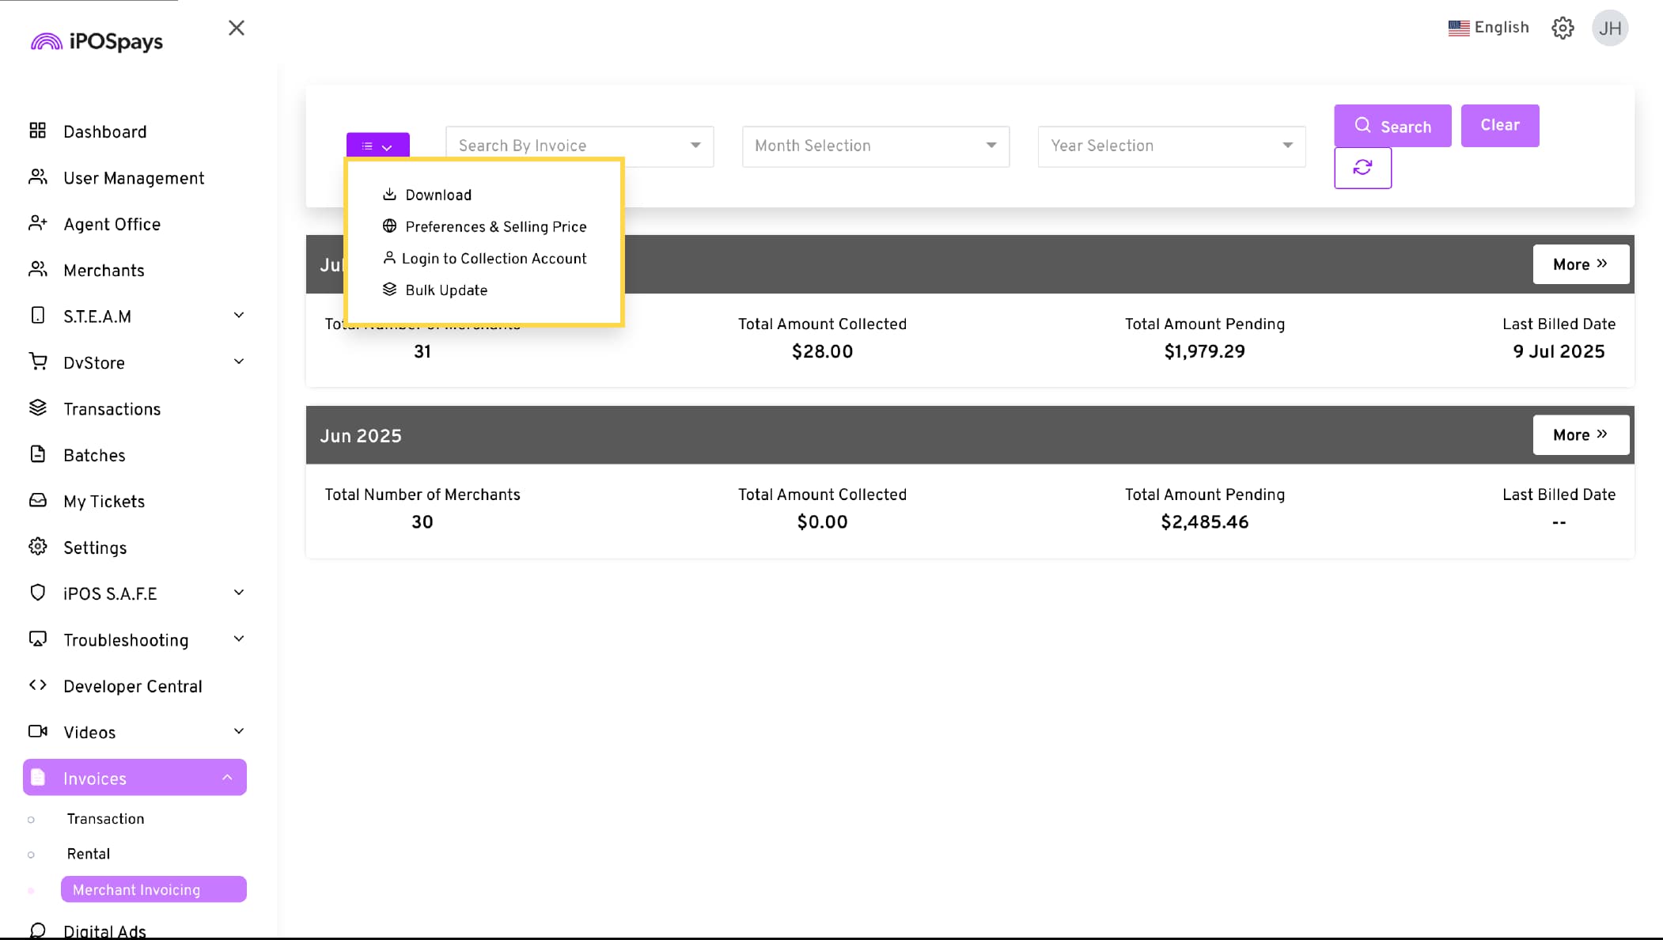Click the My Tickets inbox icon
The width and height of the screenshot is (1663, 940).
[x=37, y=500]
